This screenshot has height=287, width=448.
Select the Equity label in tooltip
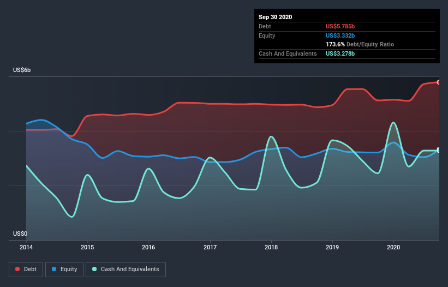point(267,35)
